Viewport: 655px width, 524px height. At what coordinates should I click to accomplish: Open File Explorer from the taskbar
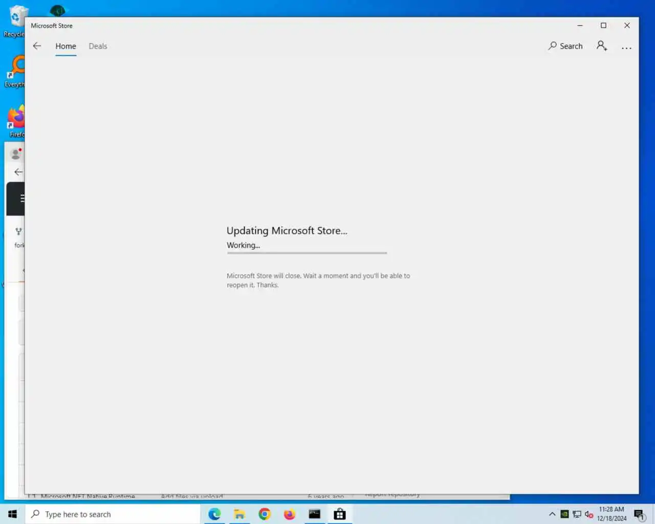[239, 514]
